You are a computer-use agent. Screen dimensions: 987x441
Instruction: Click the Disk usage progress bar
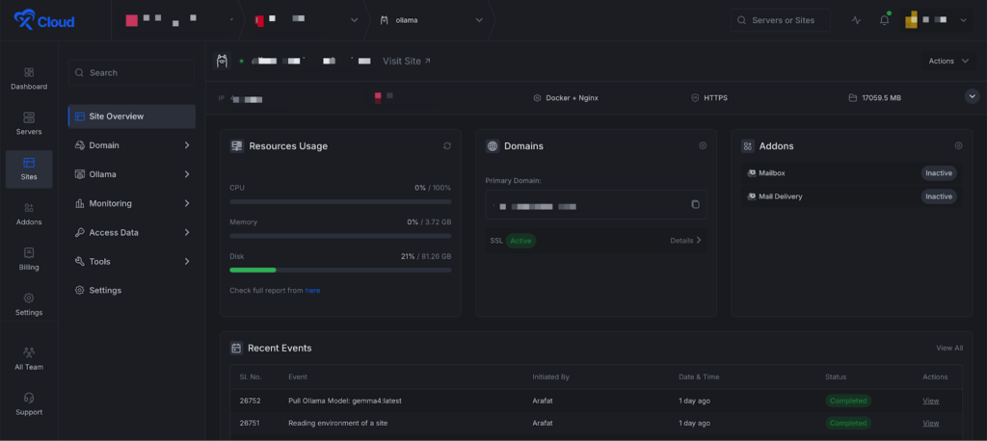pos(340,271)
